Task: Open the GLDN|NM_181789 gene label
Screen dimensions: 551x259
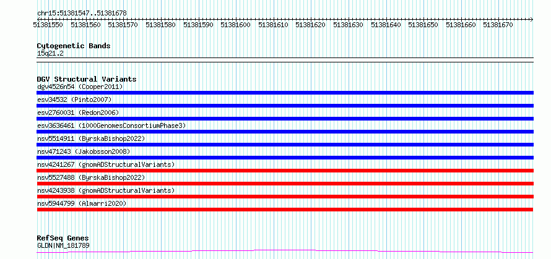Action: (x=63, y=245)
